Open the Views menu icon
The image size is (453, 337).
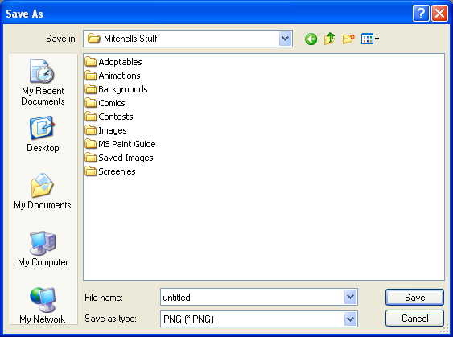370,39
